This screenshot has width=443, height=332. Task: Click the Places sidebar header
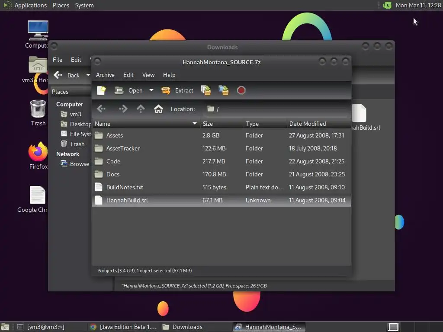[x=71, y=92]
